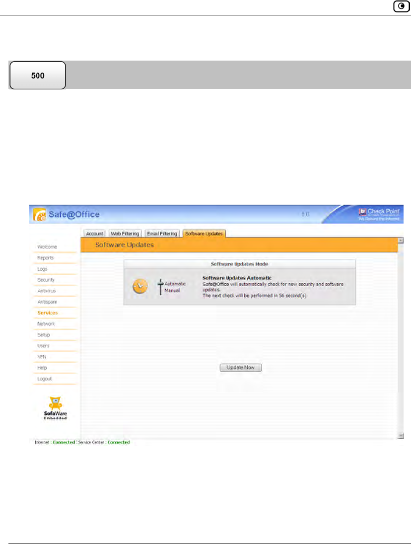Open Logs in the sidebar
Viewport: 411px width, 544px height.
pos(42,269)
